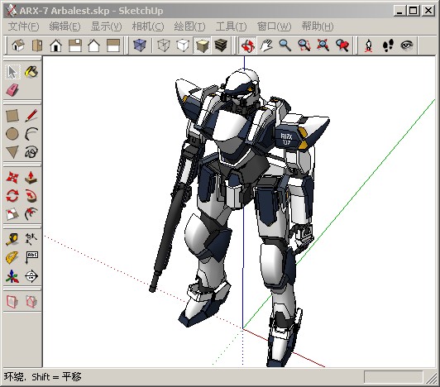
Task: Select the Dimension tool
Action: pos(31,239)
